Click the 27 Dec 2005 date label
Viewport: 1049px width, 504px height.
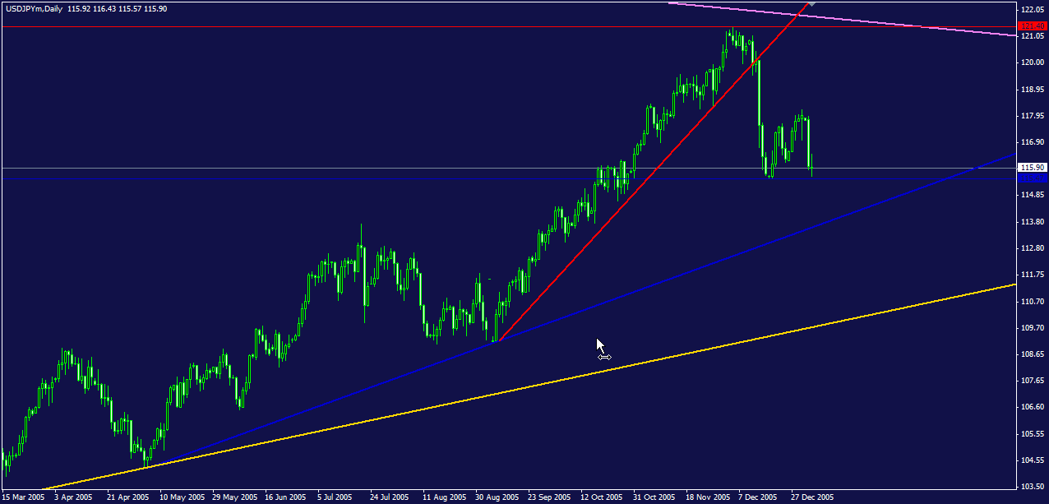pyautogui.click(x=811, y=497)
